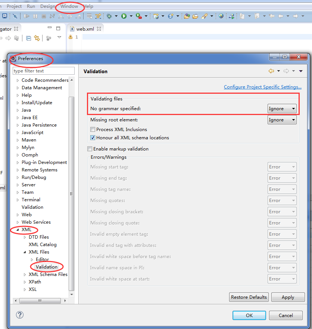Click OK to confirm preferences

pyautogui.click(x=249, y=315)
